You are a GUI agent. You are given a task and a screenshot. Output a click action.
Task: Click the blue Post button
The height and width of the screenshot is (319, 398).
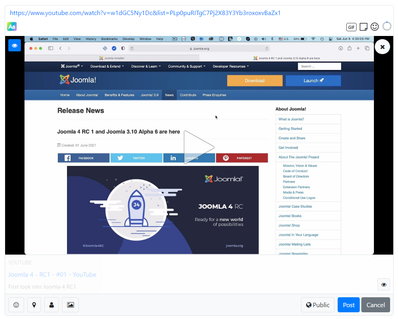[x=349, y=305]
